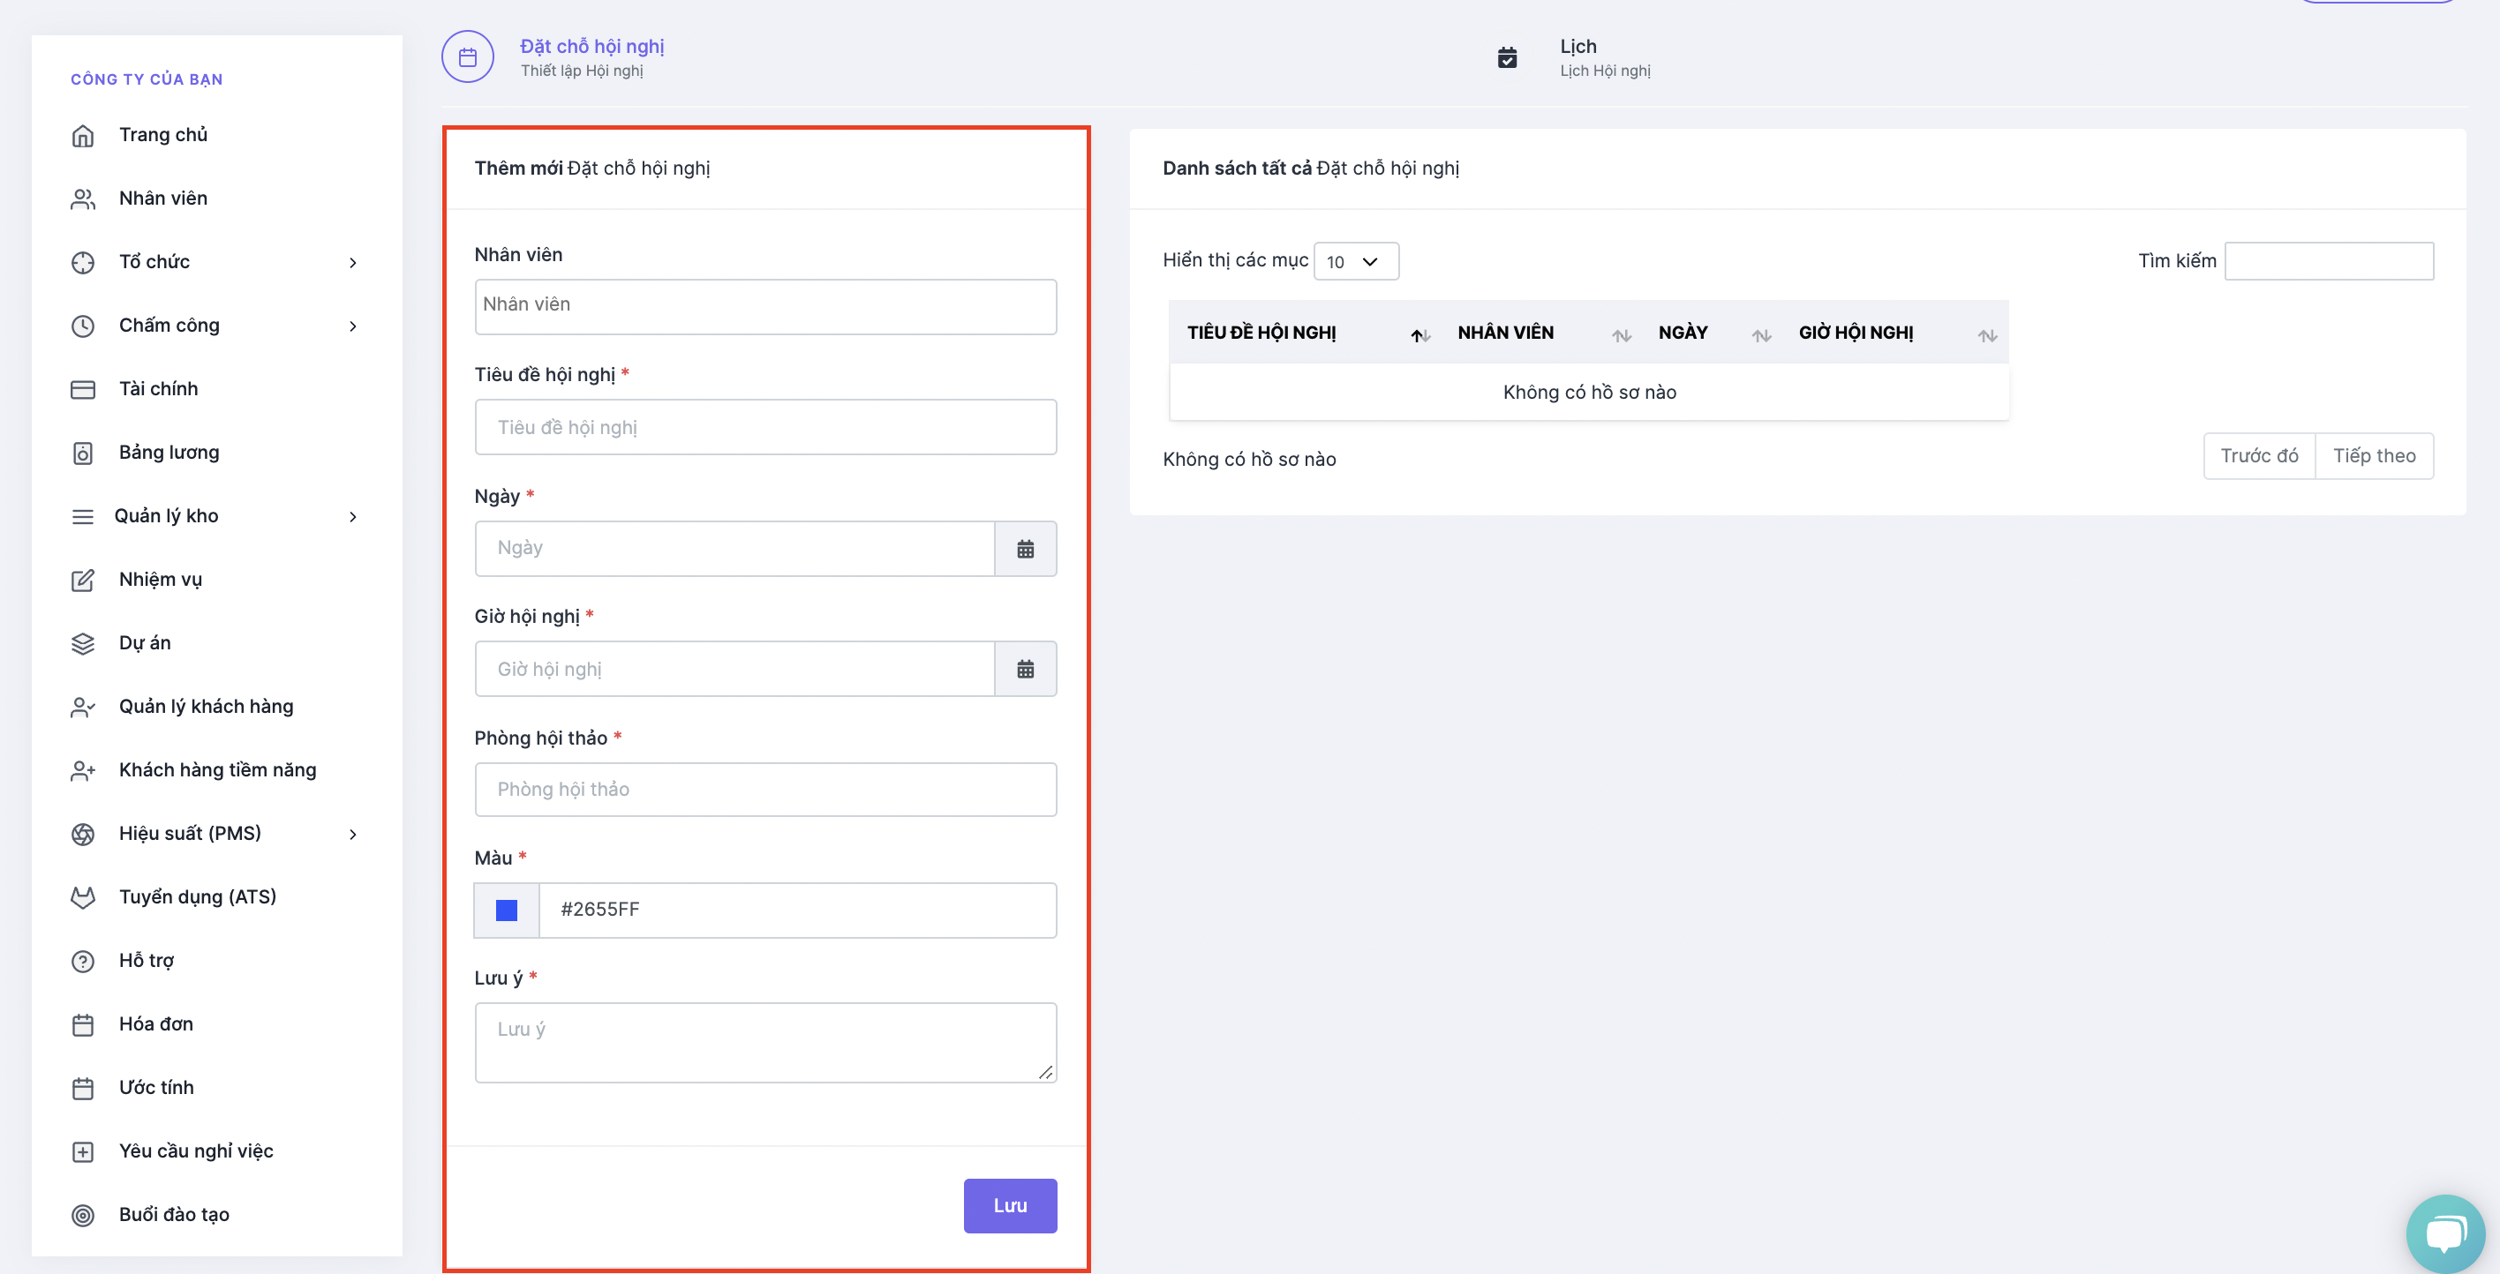Viewport: 2500px width, 1274px height.
Task: Click the Quản lý khách hàng user icon
Action: (x=82, y=708)
